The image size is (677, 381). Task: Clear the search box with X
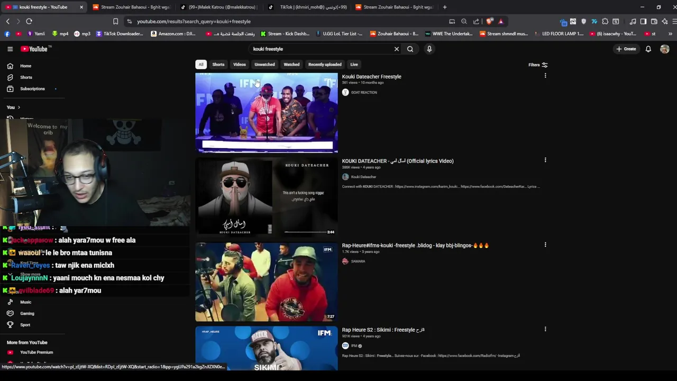397,49
